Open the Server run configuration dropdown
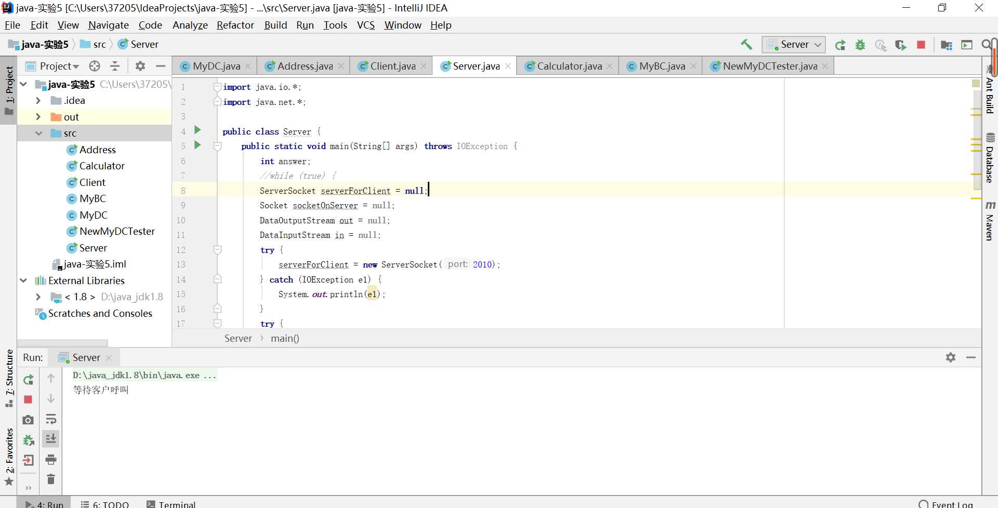The image size is (998, 508). pos(793,45)
